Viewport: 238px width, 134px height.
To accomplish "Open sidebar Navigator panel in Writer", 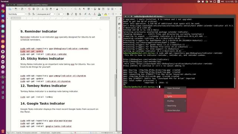I will [x=119, y=37].
